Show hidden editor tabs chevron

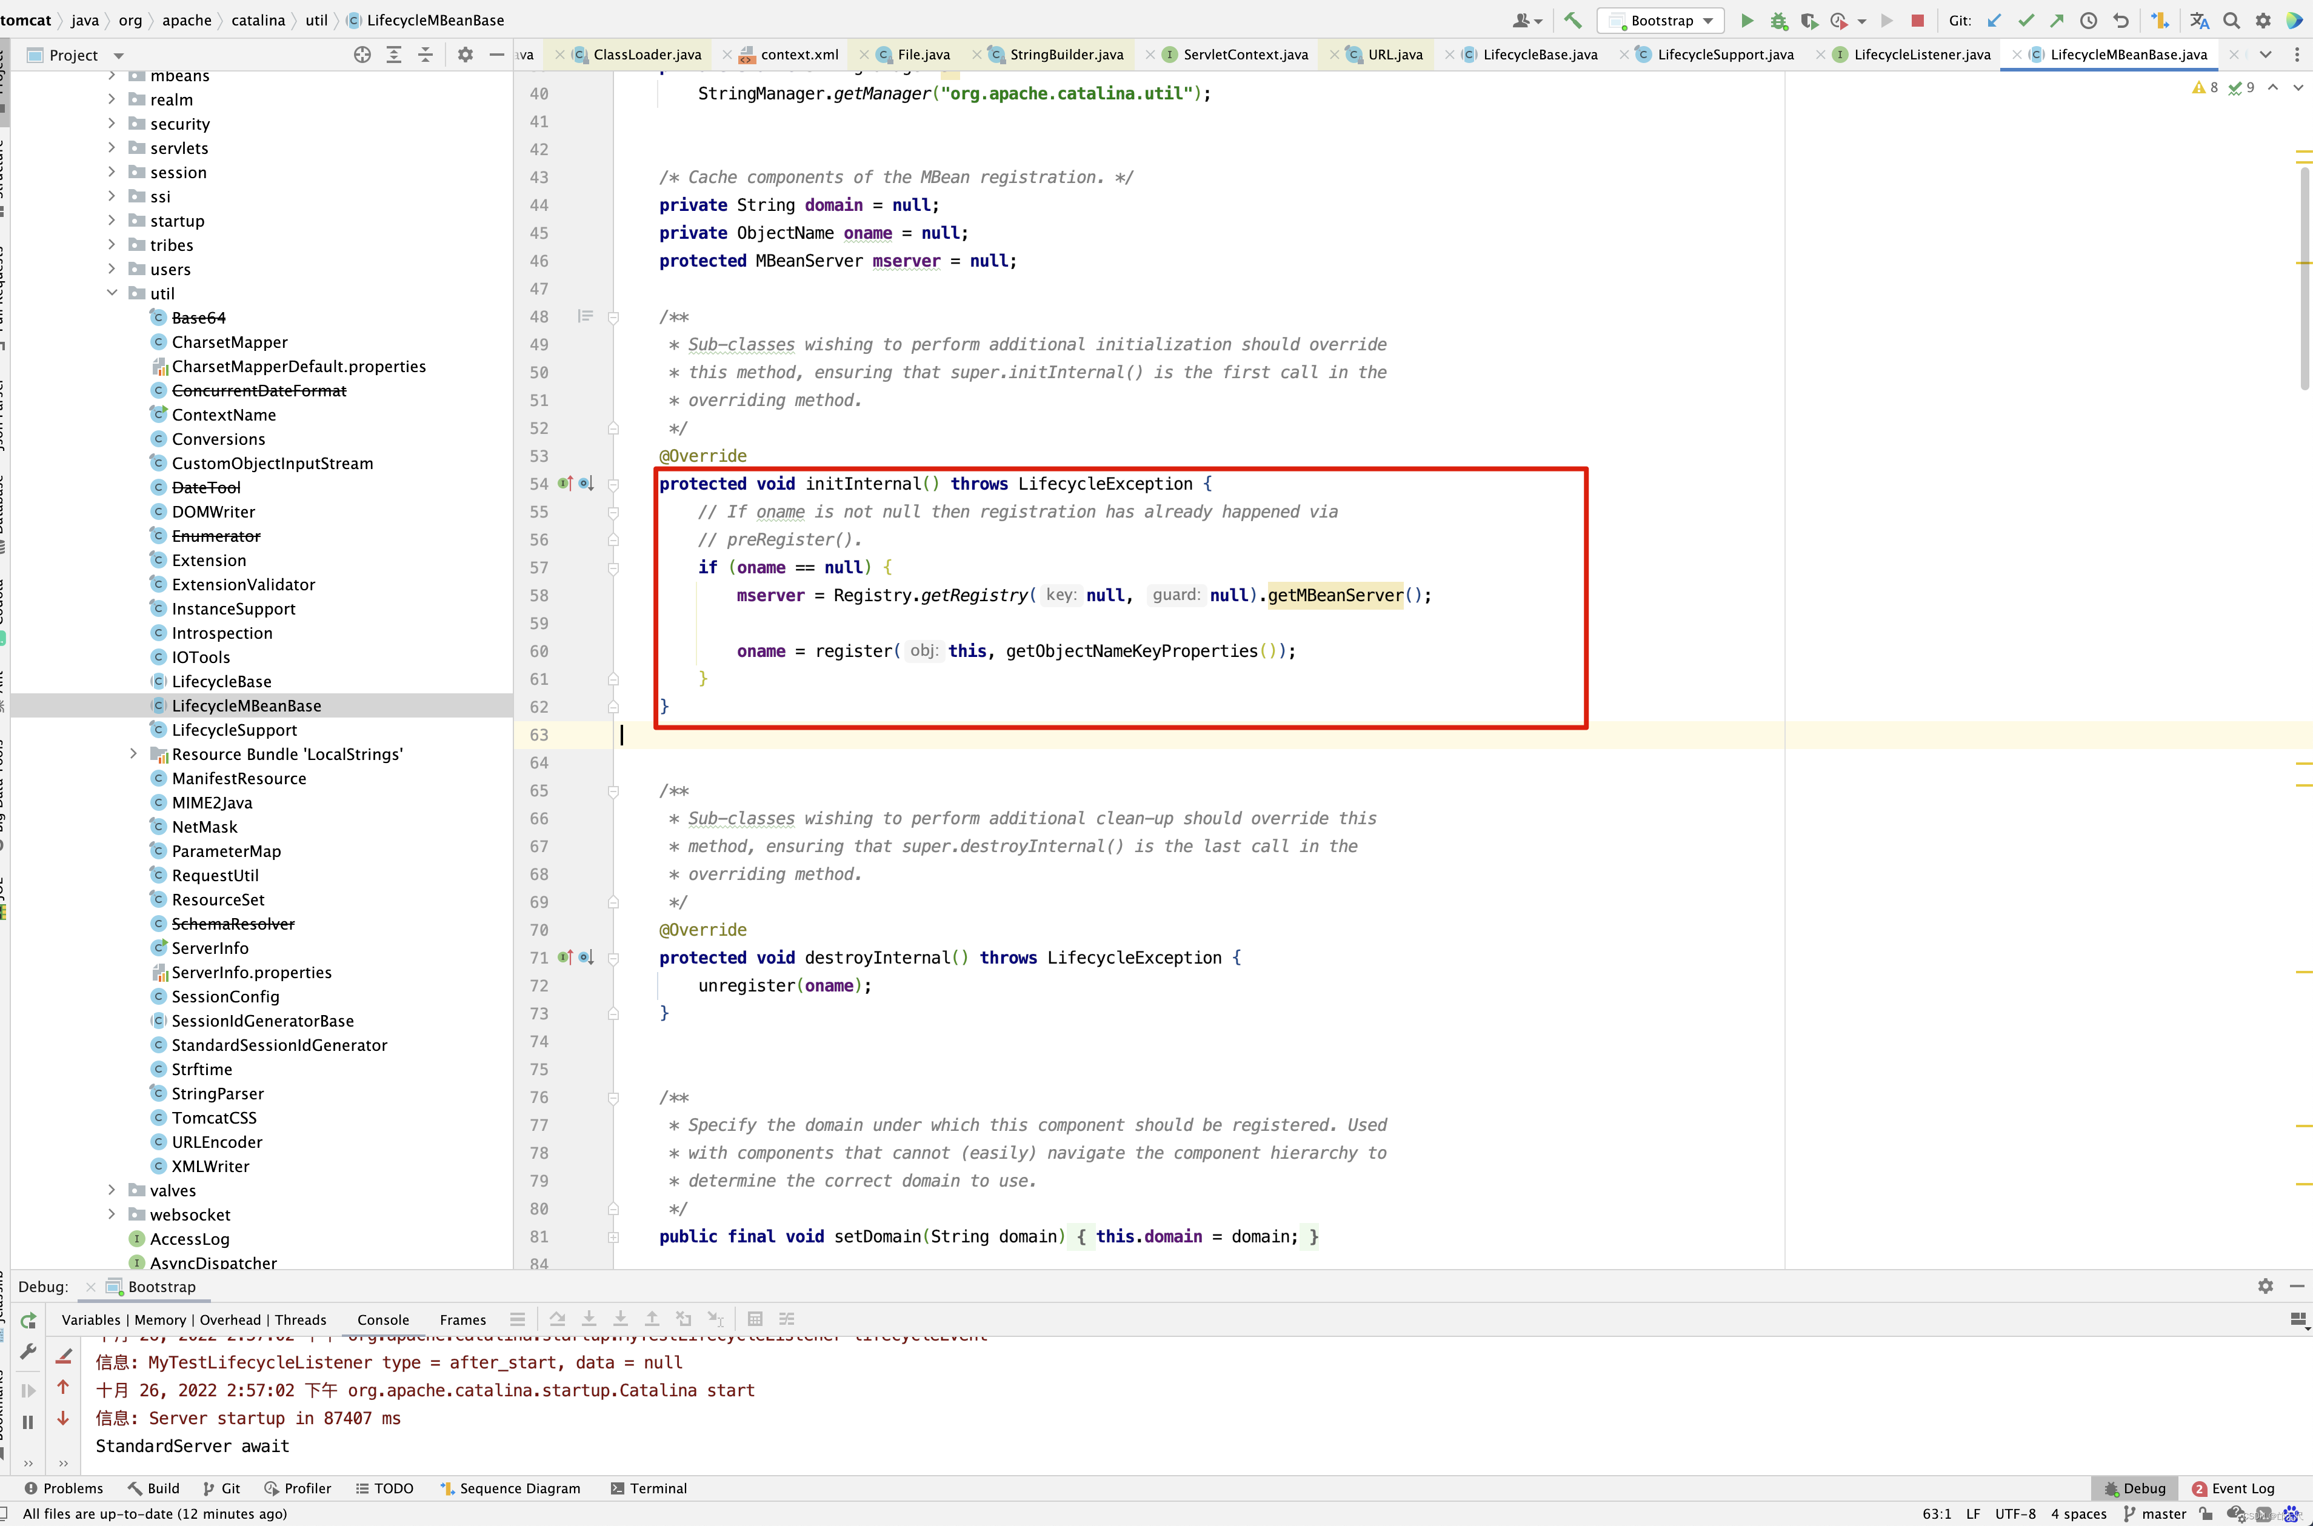tap(2265, 55)
